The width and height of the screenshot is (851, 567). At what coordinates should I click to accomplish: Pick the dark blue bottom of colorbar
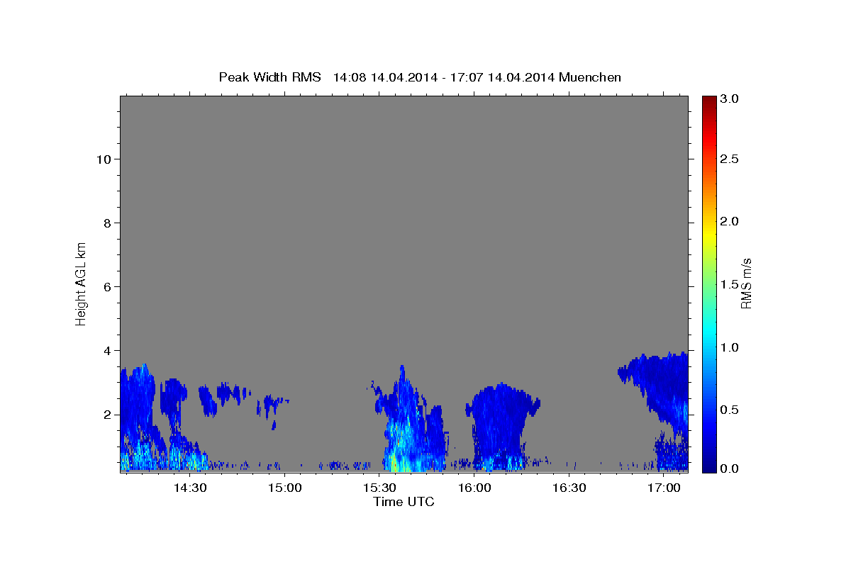pos(708,466)
